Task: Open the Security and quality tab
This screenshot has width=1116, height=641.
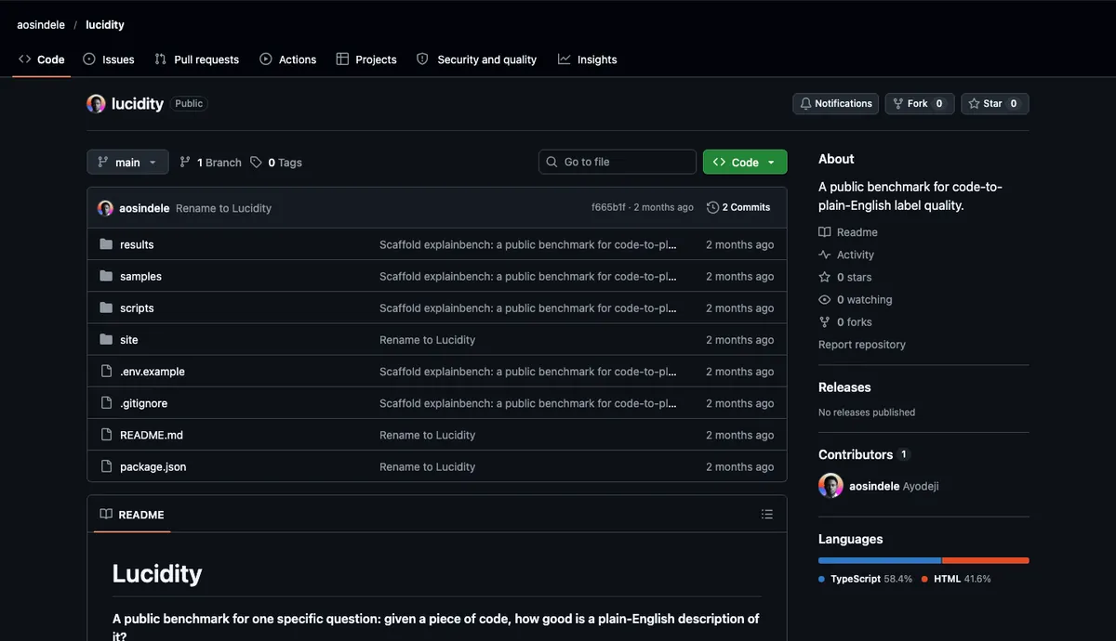Action: pos(476,59)
